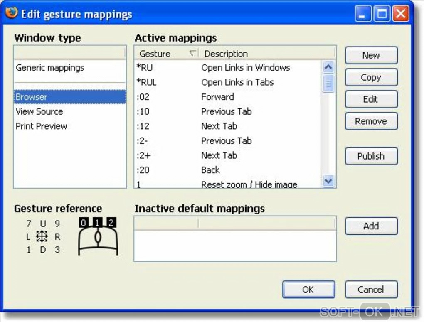Click the Publish button
Viewport: 424px width, 322px height.
point(371,156)
